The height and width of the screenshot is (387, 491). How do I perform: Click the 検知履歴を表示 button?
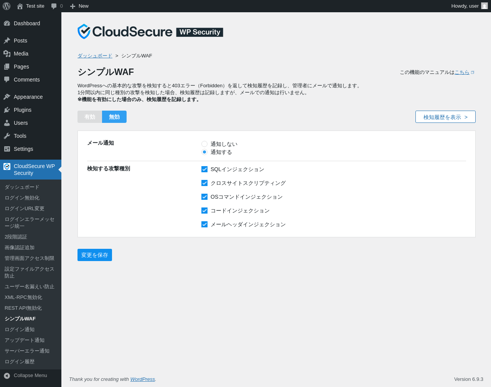(x=445, y=117)
